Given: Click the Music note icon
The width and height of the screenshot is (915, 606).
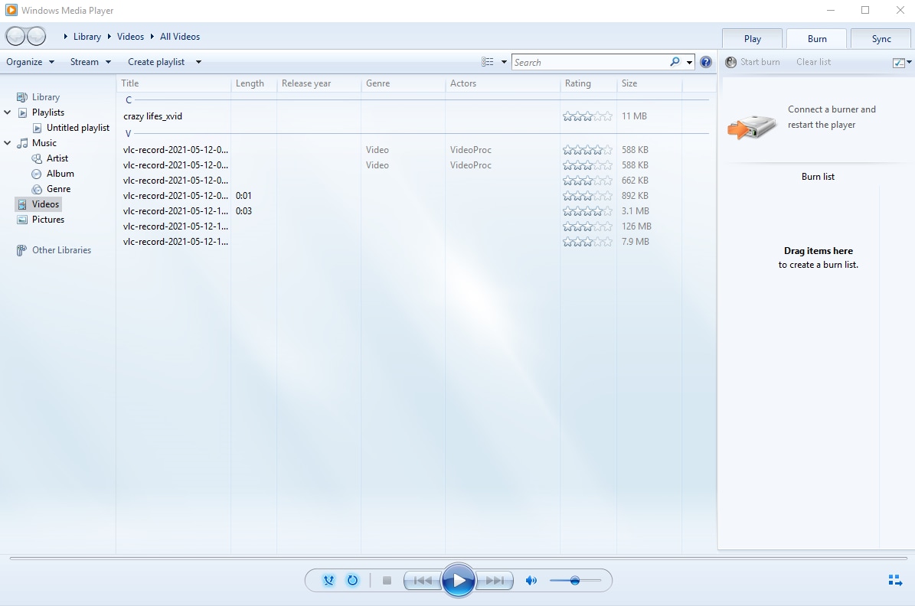Looking at the screenshot, I should 22,143.
